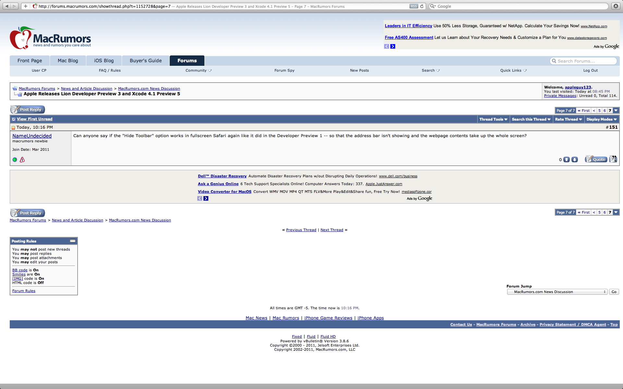Switch to Fluid HD layout
The image size is (623, 389).
point(328,336)
